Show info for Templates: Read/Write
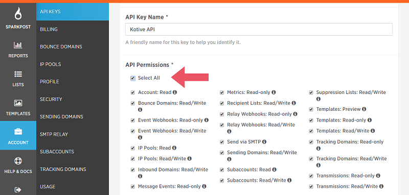 [373, 131]
